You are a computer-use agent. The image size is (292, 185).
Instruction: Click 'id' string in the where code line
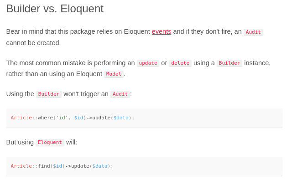62,118
